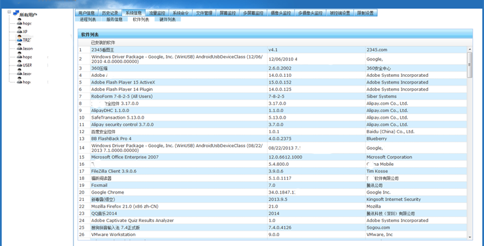Click the scrollbar up arrow
The height and width of the screenshot is (246, 484).
point(470,49)
